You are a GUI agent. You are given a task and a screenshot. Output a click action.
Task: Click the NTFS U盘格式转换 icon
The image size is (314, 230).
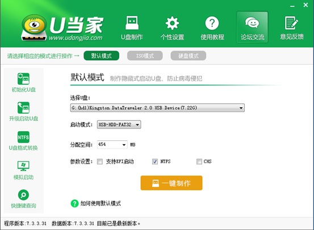point(23,137)
